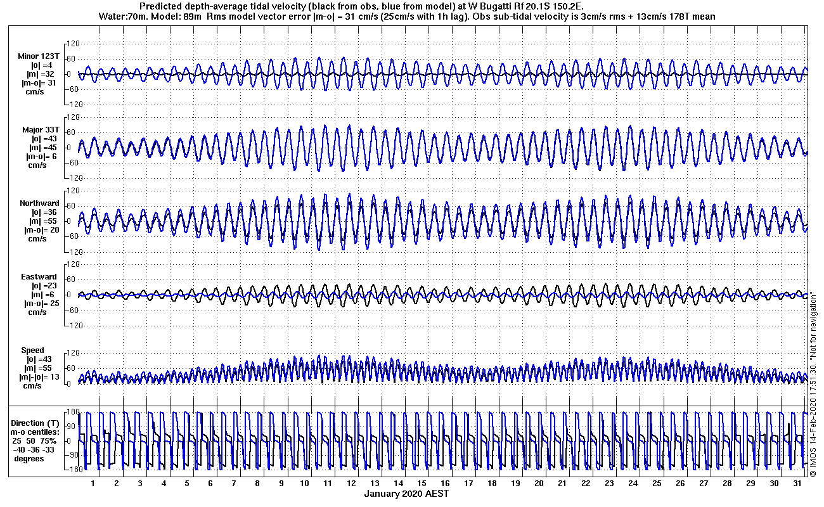Click the 'Speed' panel label
Image resolution: width=824 pixels, height=507 pixels.
pos(33,350)
